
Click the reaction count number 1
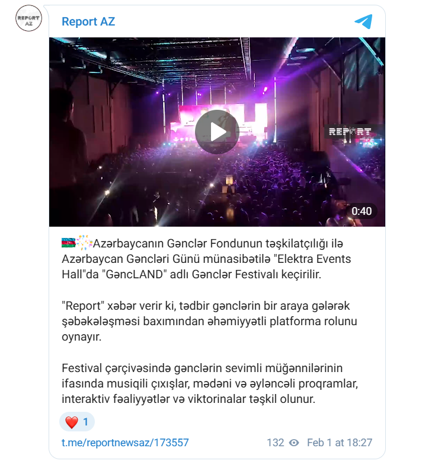[85, 422]
